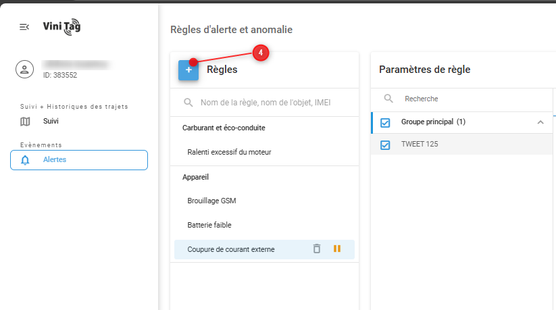Open the Brouillage GSM rule
Screen dimensions: 556x310
click(x=211, y=201)
